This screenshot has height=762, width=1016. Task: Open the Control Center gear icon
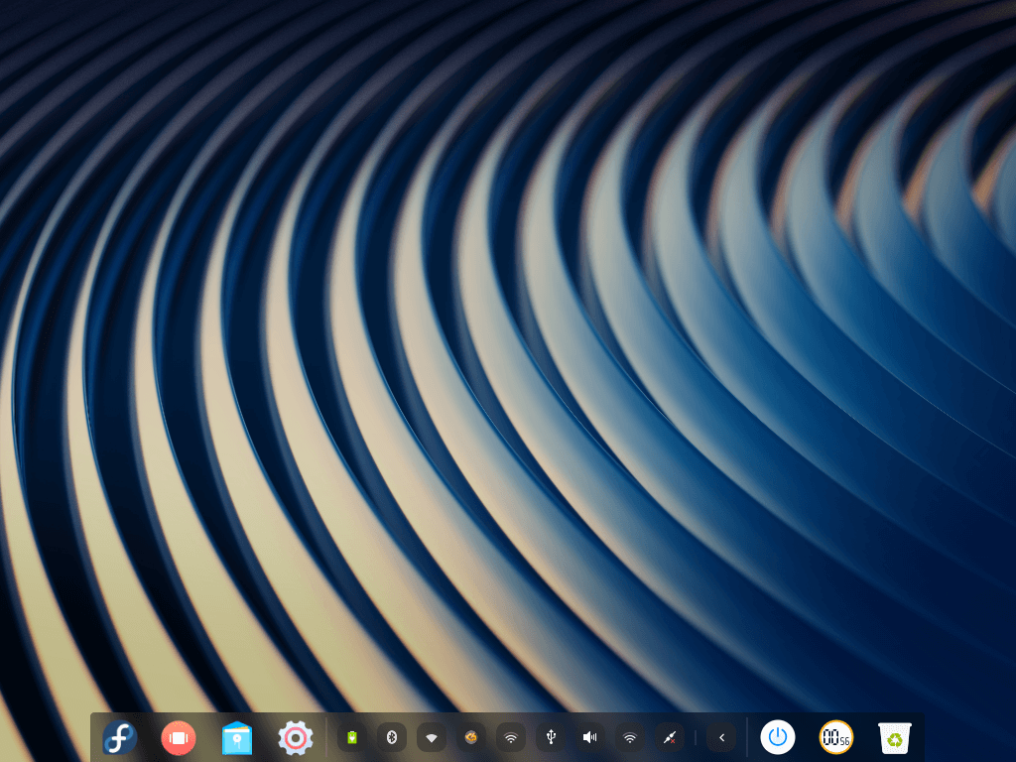pyautogui.click(x=296, y=737)
